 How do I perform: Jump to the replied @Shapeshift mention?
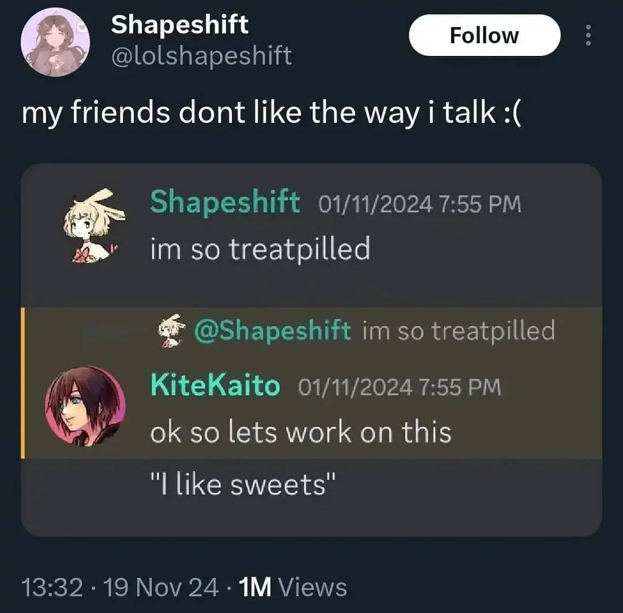[272, 331]
